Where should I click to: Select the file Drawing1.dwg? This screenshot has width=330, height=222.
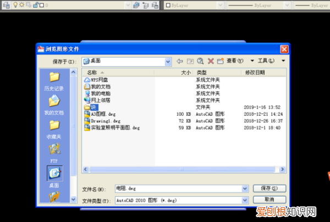106,121
